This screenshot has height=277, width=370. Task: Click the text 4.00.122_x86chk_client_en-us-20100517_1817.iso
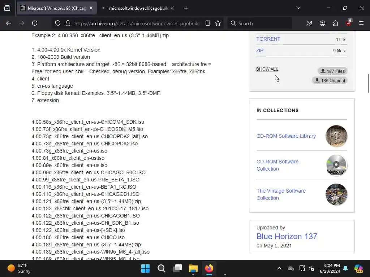point(90,208)
